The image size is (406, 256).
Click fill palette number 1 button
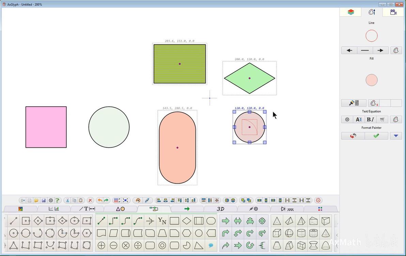click(x=374, y=103)
